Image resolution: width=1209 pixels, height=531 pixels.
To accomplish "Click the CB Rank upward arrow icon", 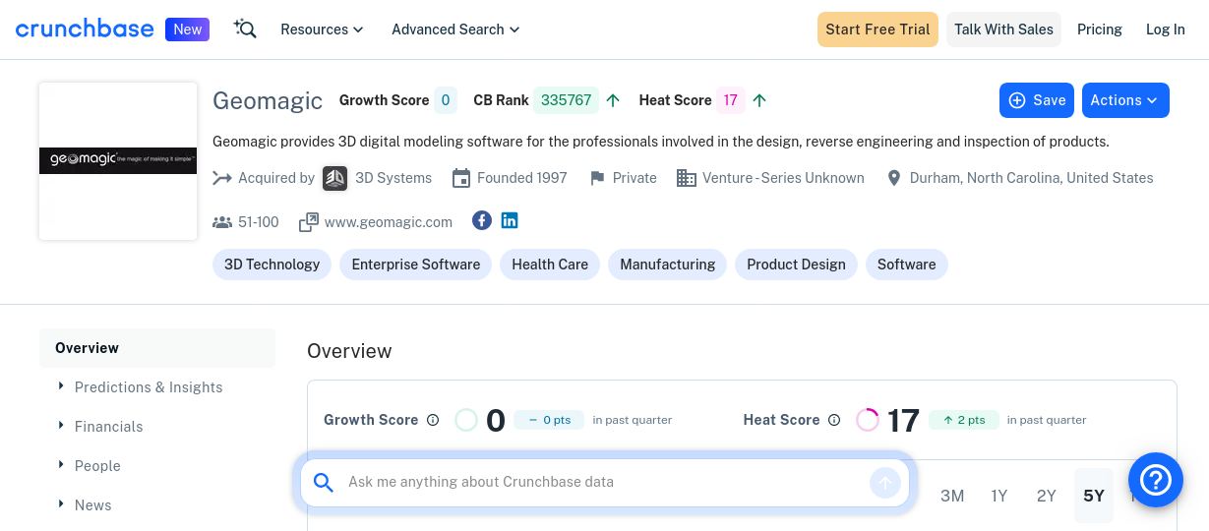I will click(613, 100).
